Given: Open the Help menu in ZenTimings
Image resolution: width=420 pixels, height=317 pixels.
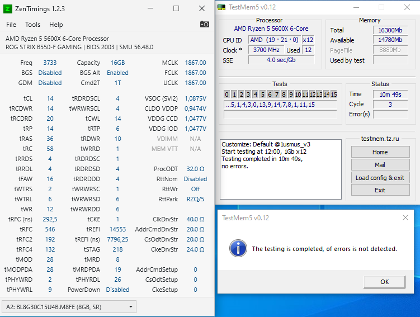Looking at the screenshot, I should pos(56,25).
